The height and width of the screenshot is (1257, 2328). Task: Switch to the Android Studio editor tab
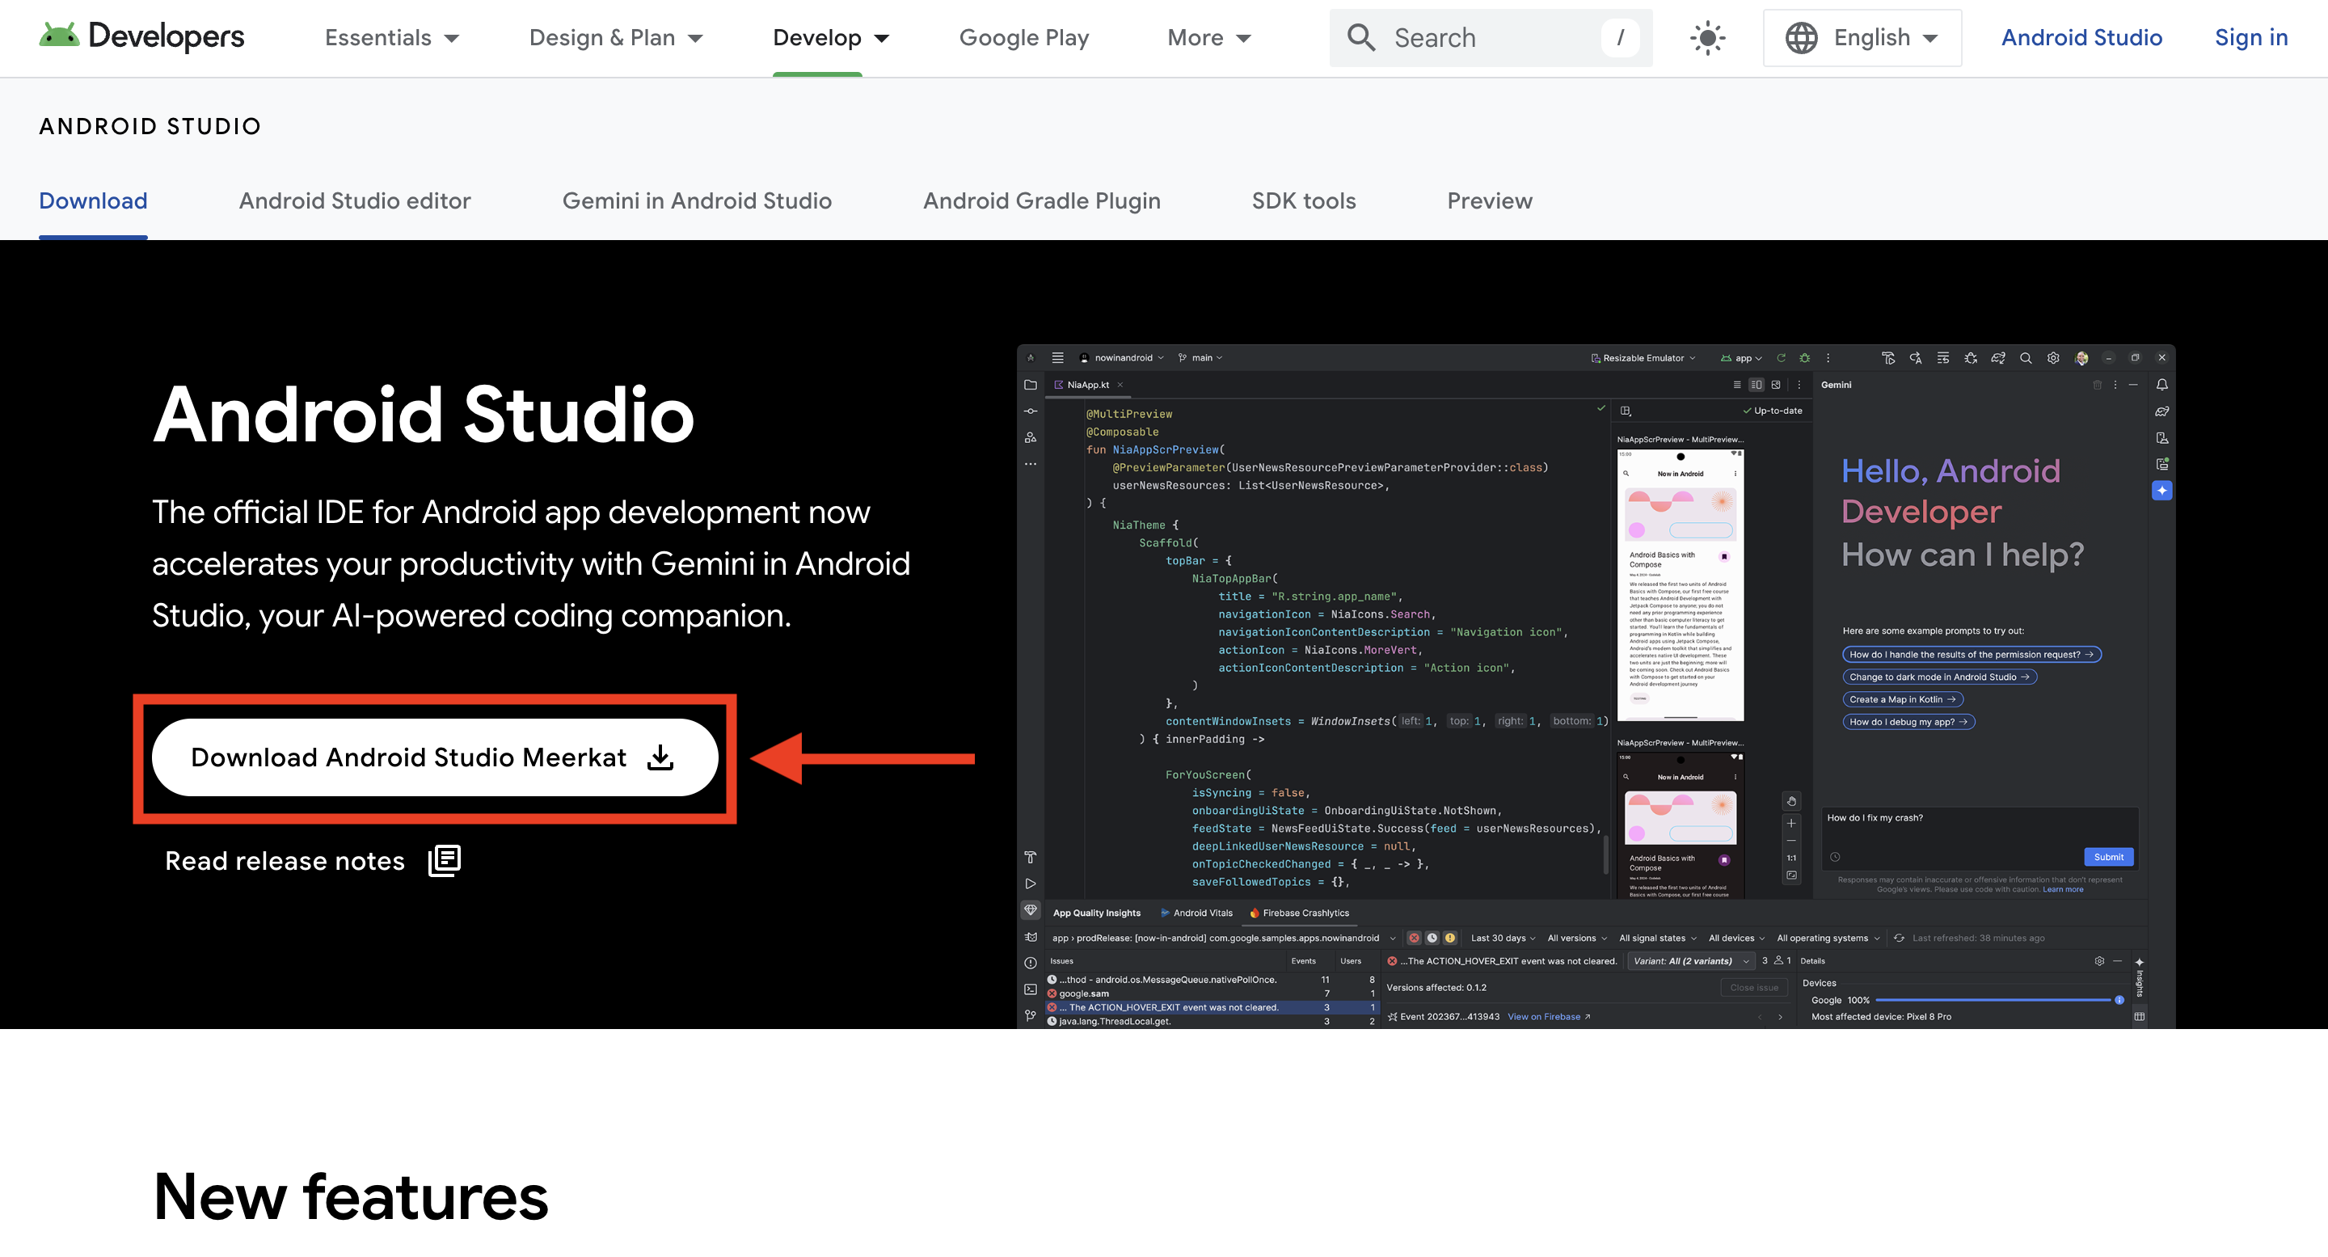tap(354, 200)
